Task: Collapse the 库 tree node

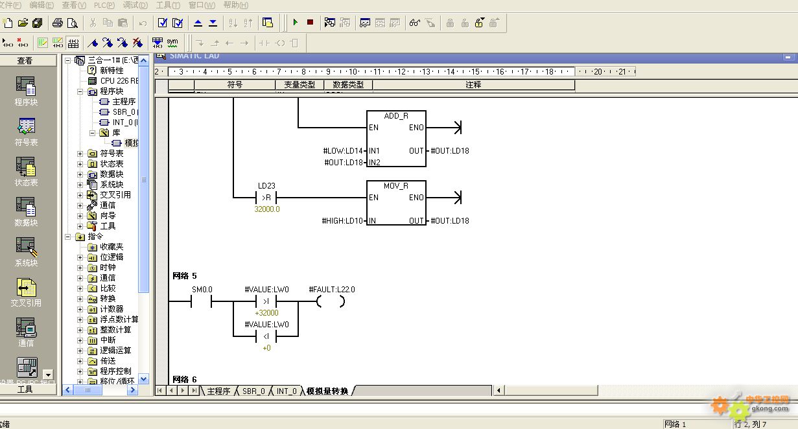Action: 92,133
